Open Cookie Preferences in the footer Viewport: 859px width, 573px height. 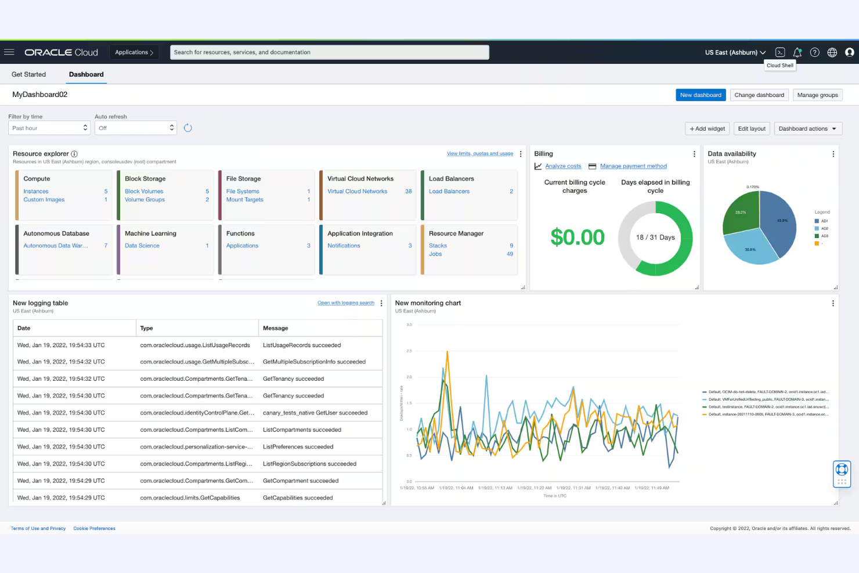94,528
